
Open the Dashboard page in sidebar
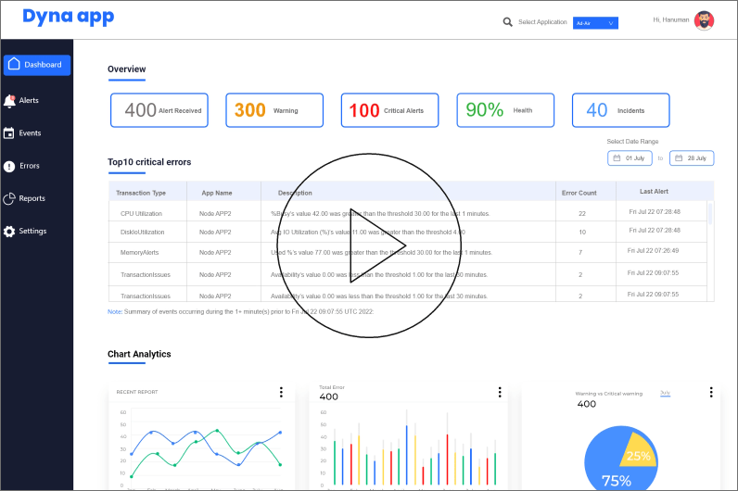coord(37,65)
